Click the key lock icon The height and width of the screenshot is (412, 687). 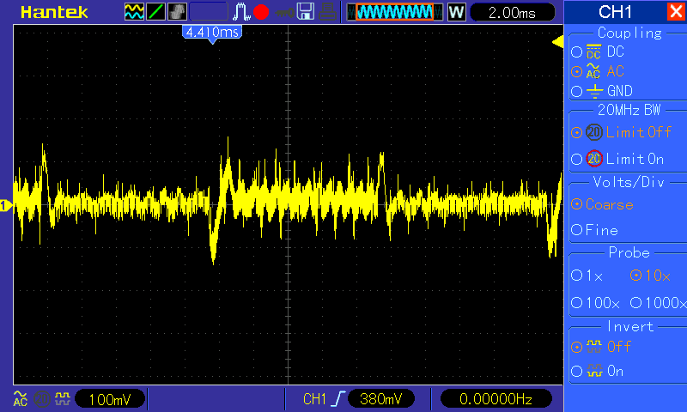tap(285, 13)
